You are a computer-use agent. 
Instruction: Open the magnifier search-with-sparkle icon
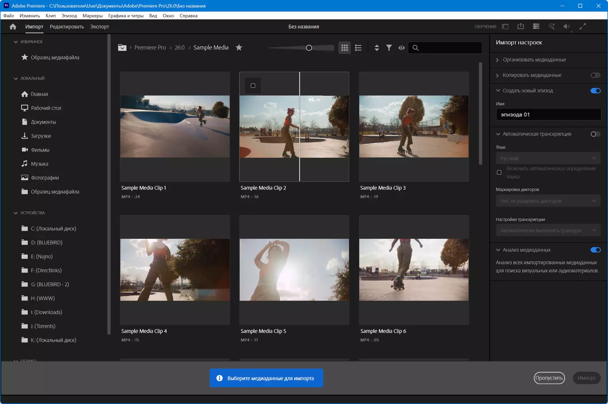552,26
